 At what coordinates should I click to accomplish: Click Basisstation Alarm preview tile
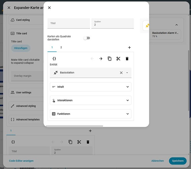(165, 34)
